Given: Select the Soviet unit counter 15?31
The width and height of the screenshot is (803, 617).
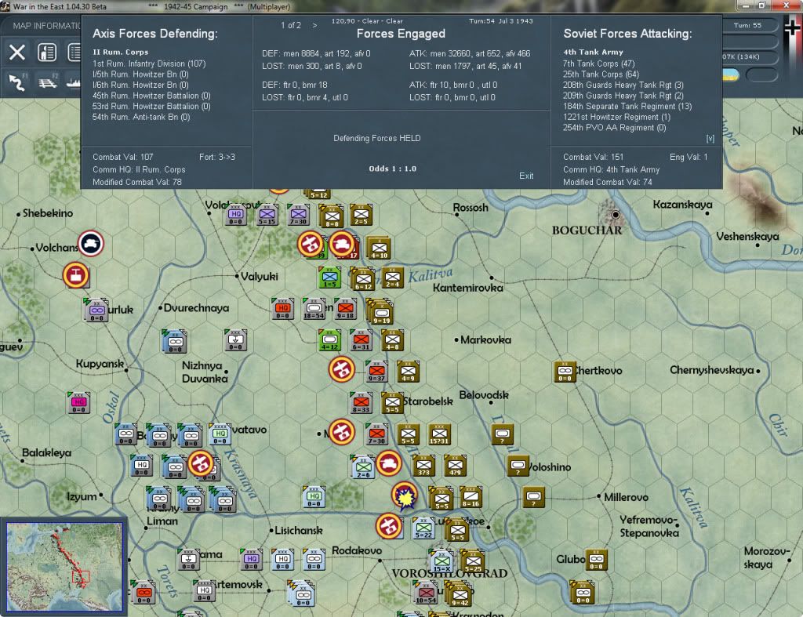Looking at the screenshot, I should (x=439, y=434).
